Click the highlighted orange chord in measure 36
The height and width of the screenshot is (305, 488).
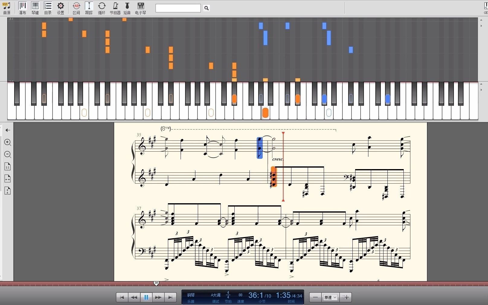coord(274,177)
